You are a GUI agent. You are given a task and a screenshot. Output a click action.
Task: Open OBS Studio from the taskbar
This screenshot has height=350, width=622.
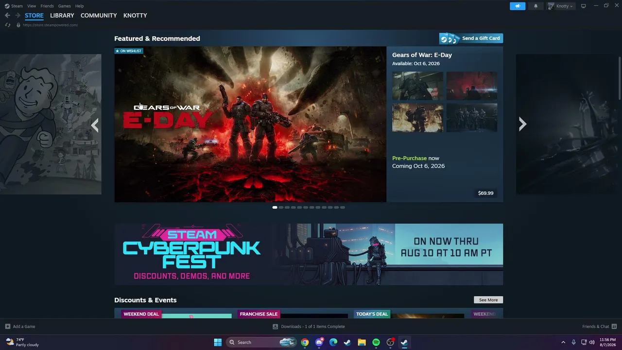390,342
